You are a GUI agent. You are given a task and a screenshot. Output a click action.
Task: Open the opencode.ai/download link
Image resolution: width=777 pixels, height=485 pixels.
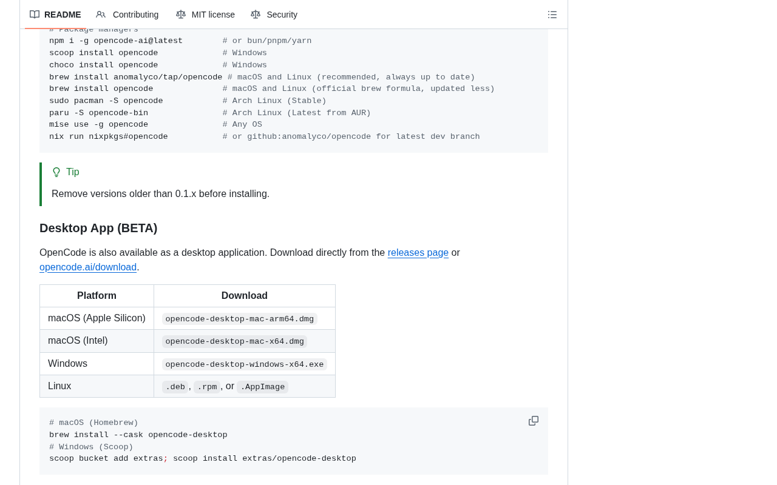tap(88, 267)
